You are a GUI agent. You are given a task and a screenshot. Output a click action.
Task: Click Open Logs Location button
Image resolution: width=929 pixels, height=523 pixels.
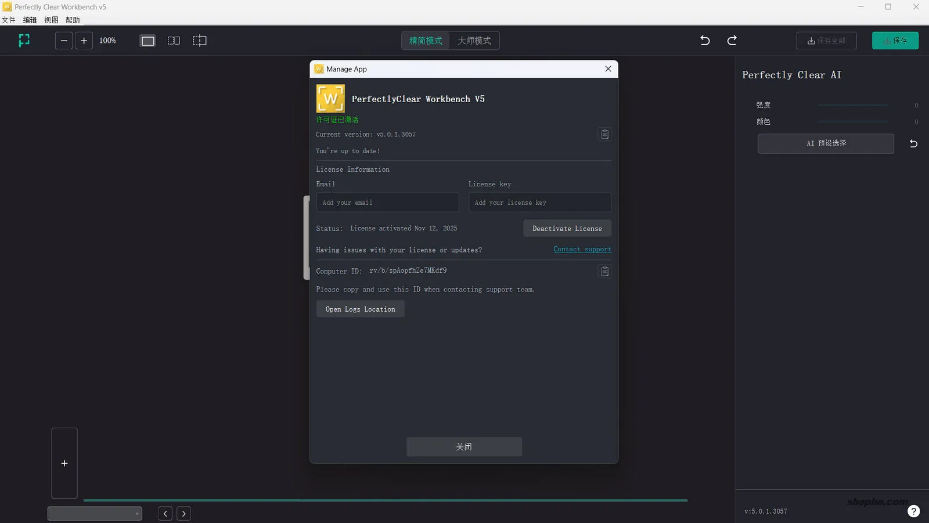pyautogui.click(x=360, y=309)
